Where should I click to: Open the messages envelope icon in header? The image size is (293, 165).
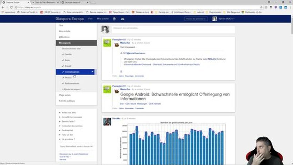(x=122, y=19)
